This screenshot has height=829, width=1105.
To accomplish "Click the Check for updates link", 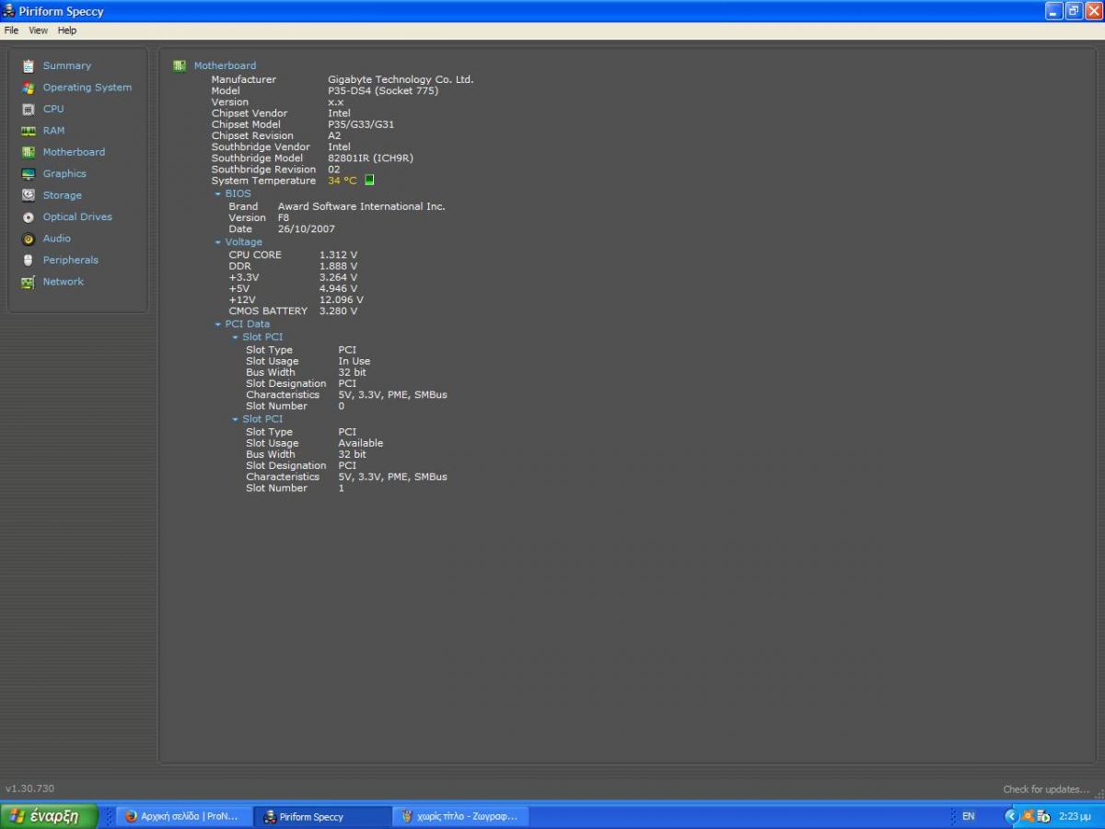I will tap(1046, 789).
